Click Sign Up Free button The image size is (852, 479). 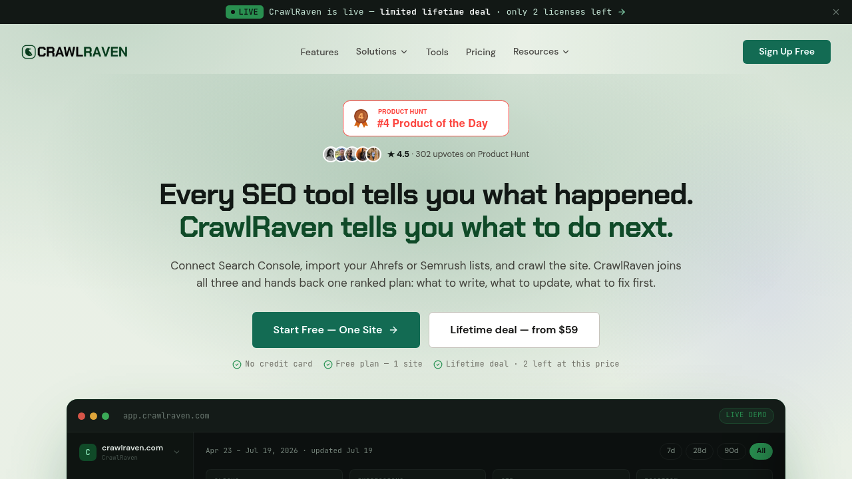point(787,52)
